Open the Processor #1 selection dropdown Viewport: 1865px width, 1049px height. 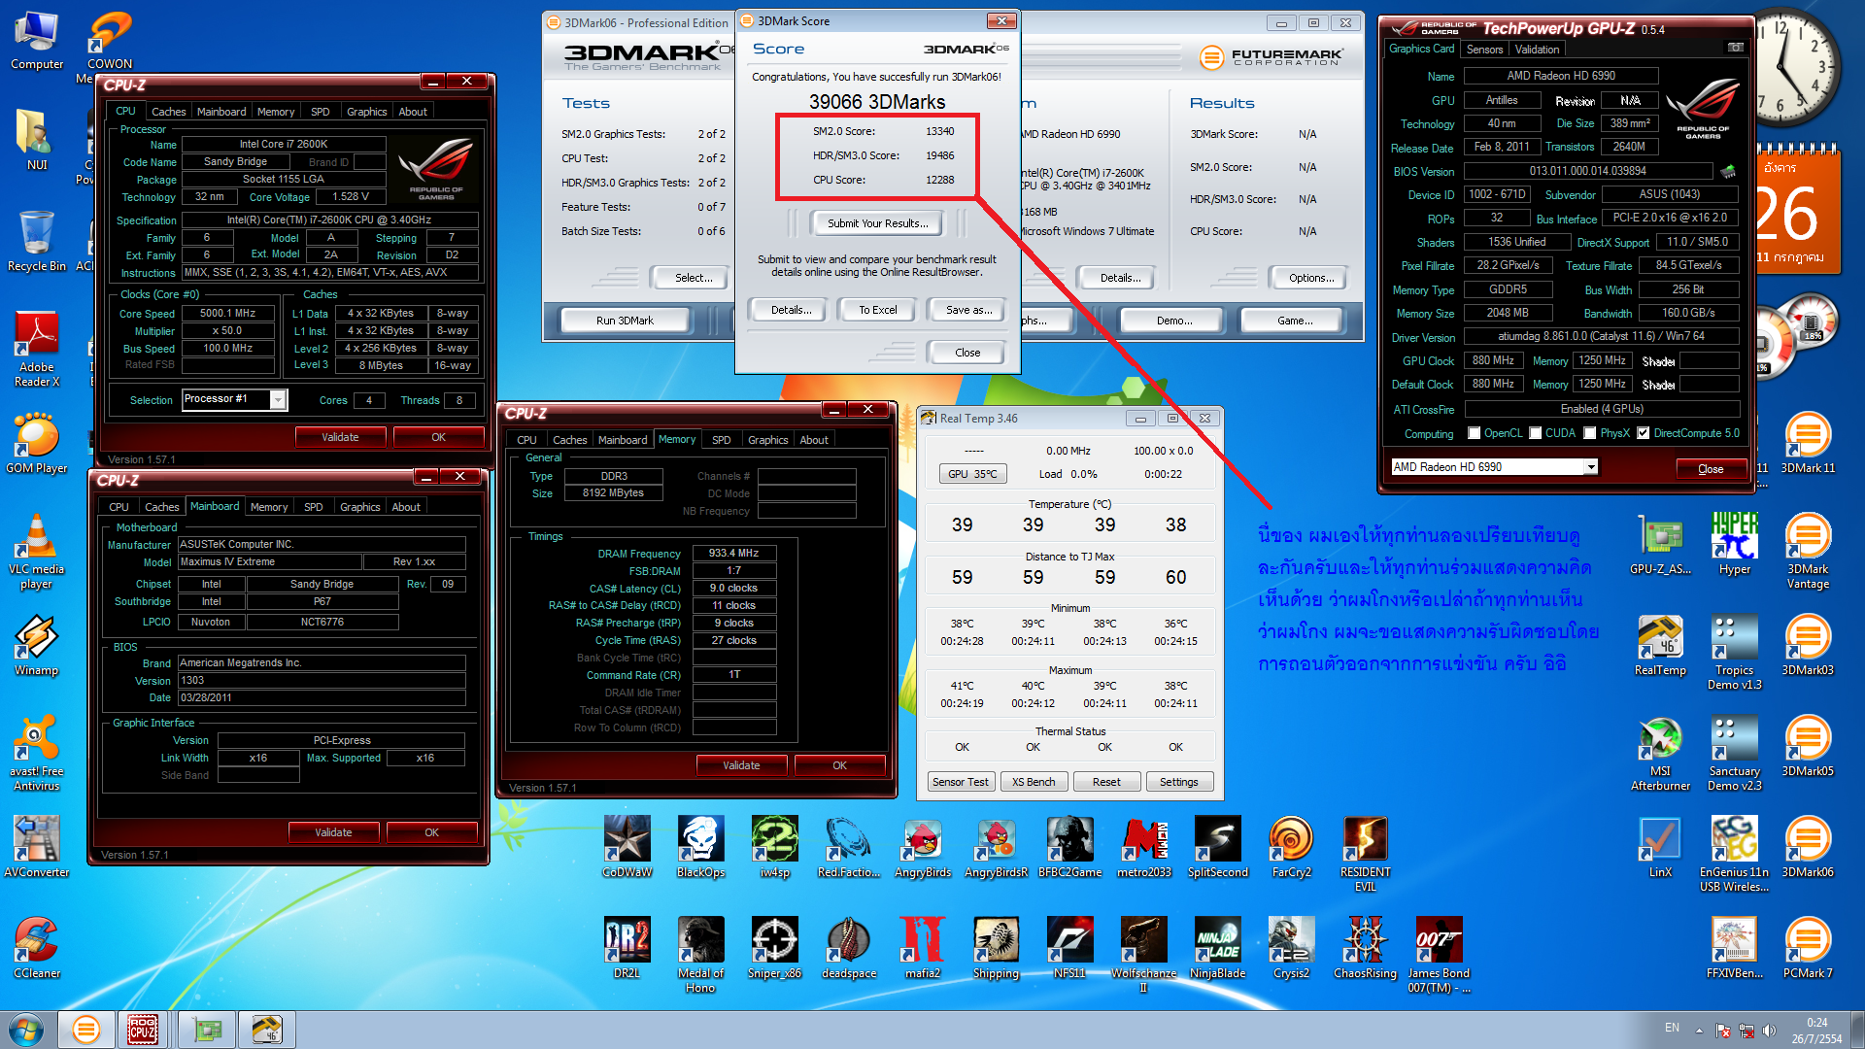point(278,399)
